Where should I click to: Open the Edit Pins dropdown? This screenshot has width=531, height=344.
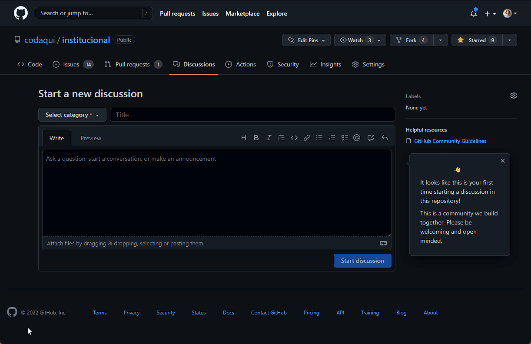click(x=306, y=40)
